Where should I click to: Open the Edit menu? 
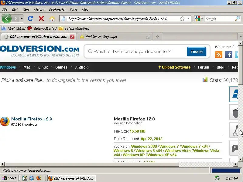pos(15,10)
